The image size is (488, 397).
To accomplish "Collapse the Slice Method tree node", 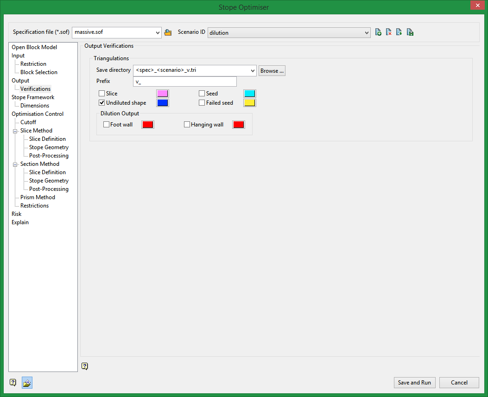I will pyautogui.click(x=15, y=131).
